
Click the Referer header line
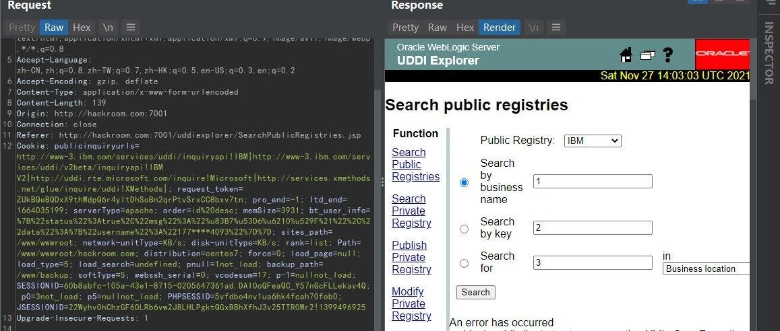point(189,135)
